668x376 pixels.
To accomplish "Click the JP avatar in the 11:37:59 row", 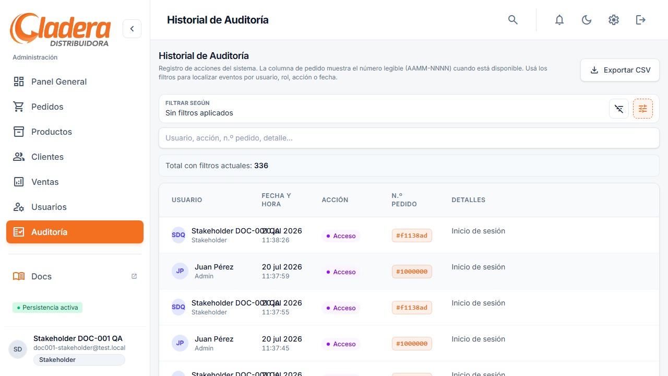I will (180, 271).
